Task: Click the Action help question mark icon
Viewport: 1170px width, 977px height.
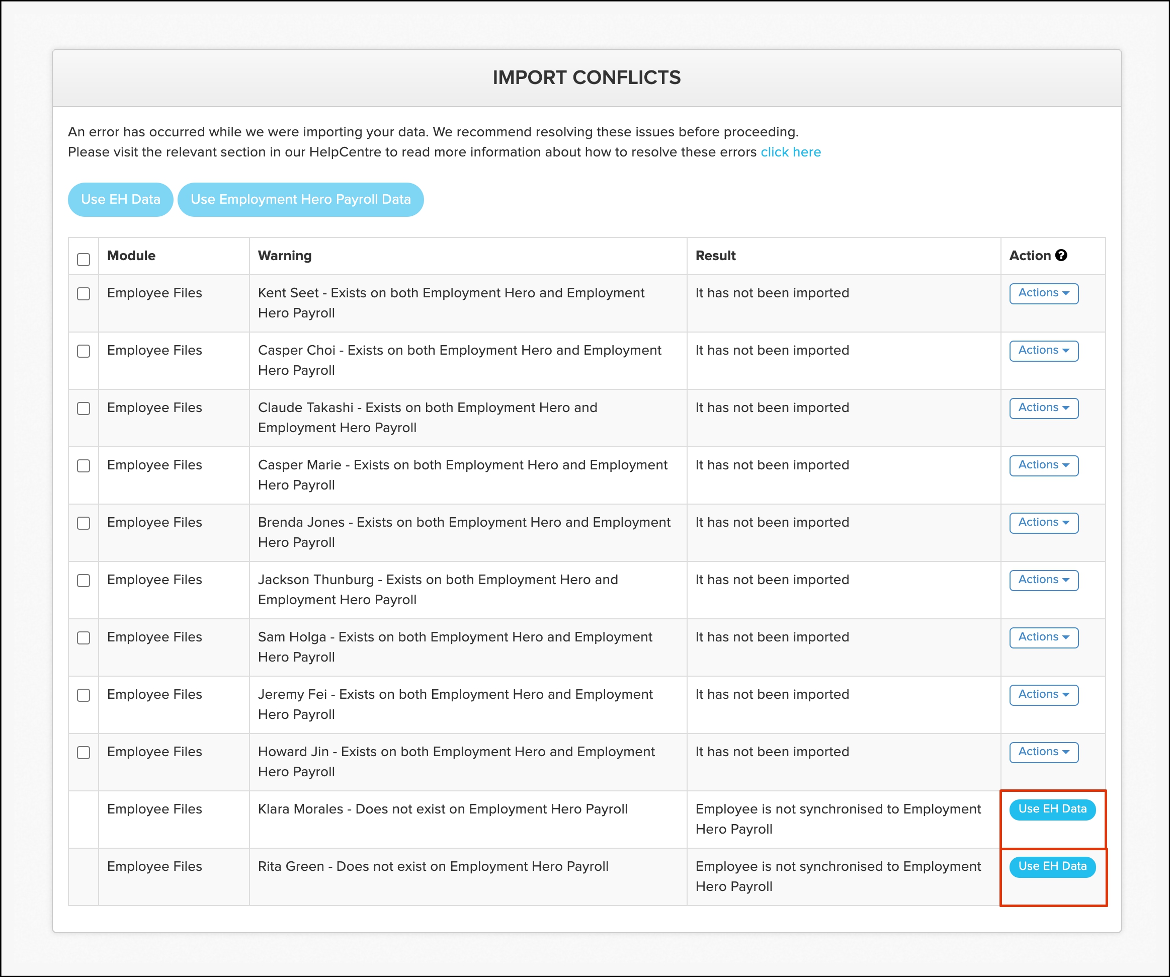Action: [x=1061, y=255]
